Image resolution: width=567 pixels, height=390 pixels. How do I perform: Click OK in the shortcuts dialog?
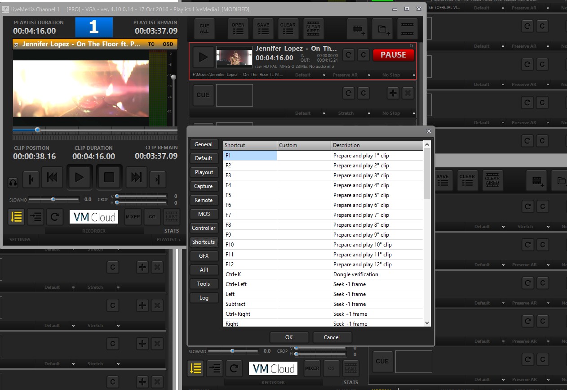point(289,337)
